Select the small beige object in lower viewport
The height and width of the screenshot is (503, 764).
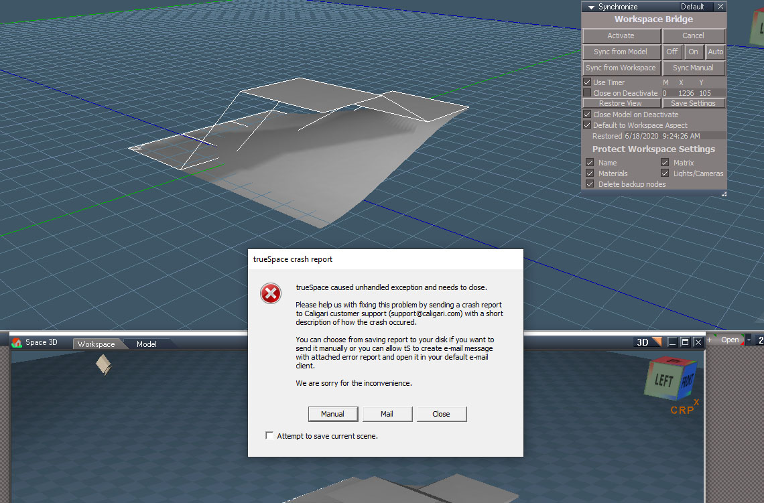tap(104, 364)
